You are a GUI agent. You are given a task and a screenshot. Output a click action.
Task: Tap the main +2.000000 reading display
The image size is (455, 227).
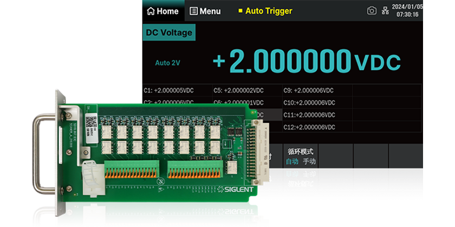tap(282, 62)
